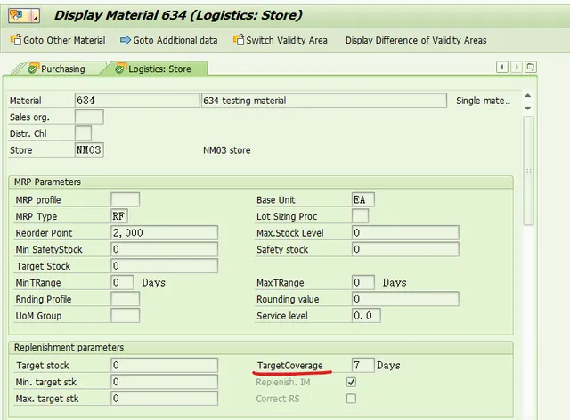The image size is (570, 420).
Task: Click the MinTRange days field
Action: tap(122, 282)
